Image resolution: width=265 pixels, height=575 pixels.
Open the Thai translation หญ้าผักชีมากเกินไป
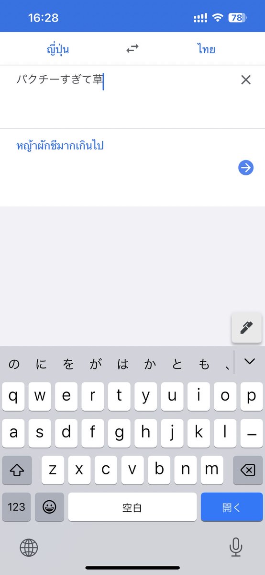click(x=60, y=145)
